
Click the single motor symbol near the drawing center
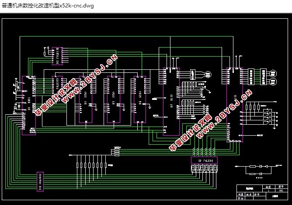pyautogui.click(x=208, y=74)
